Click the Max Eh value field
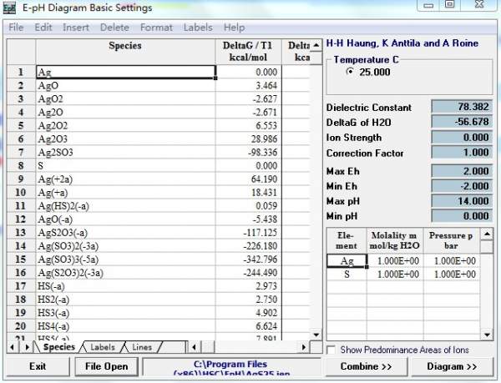 click(462, 171)
